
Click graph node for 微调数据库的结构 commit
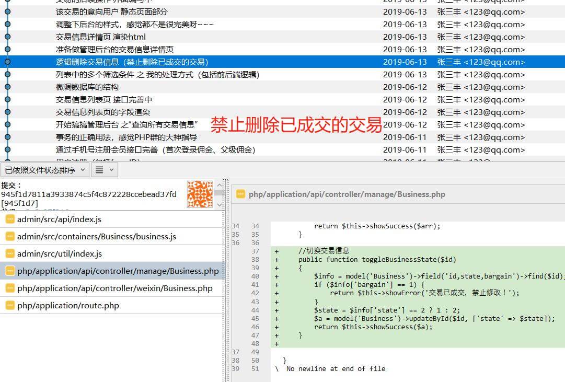click(7, 87)
